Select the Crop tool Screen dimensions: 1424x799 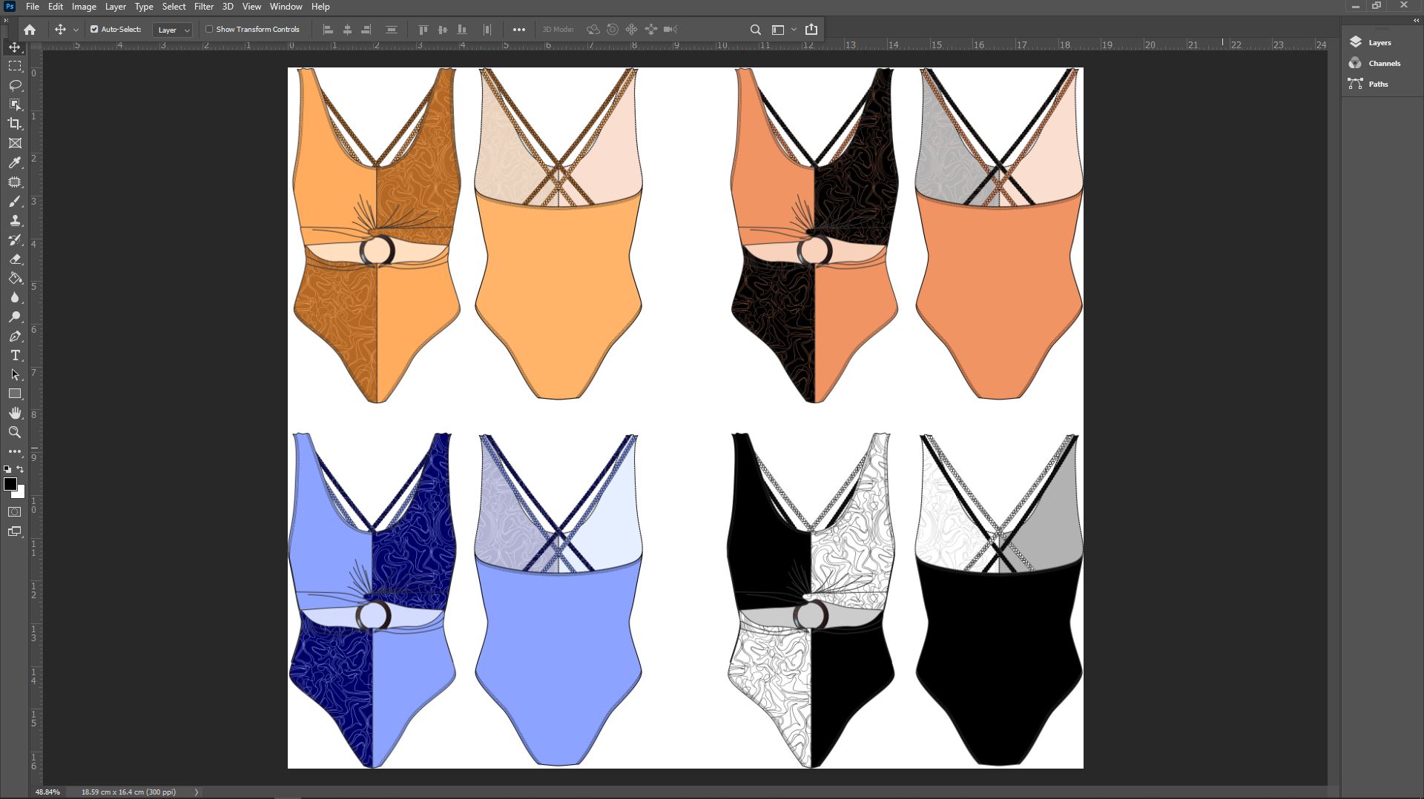click(15, 124)
